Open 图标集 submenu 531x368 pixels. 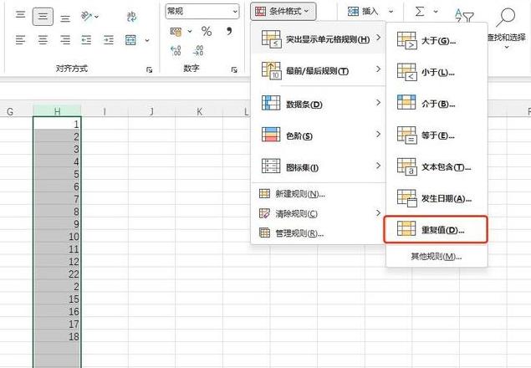(x=319, y=166)
